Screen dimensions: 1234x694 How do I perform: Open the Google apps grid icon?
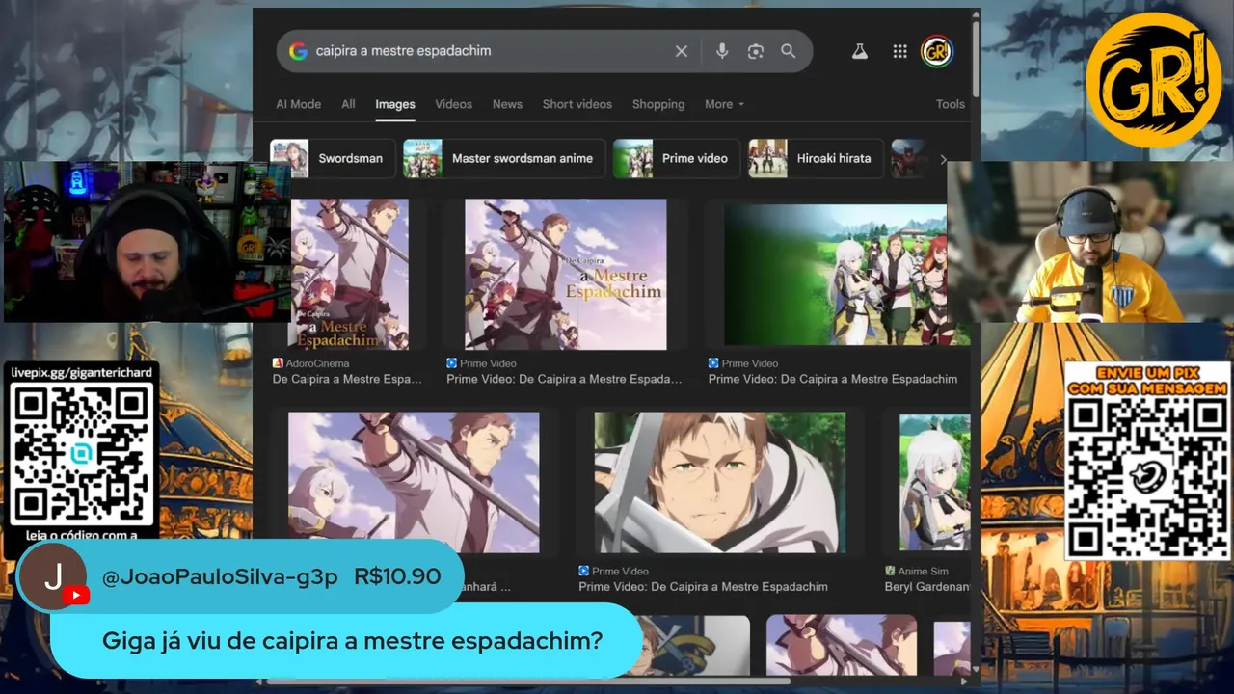click(899, 51)
